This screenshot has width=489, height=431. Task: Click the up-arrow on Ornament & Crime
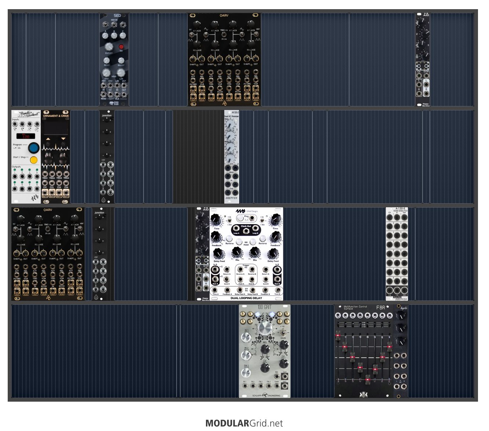[48, 139]
